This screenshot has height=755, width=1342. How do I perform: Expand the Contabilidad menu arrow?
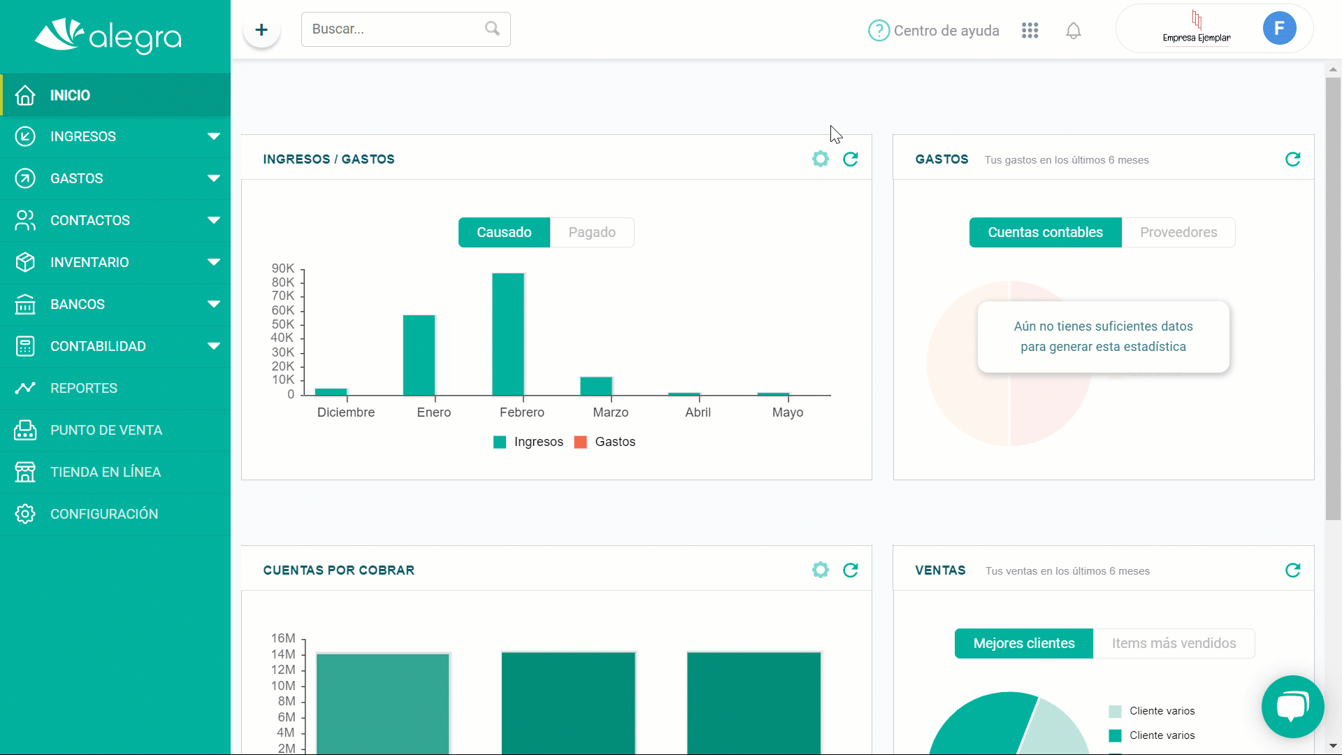click(x=214, y=346)
